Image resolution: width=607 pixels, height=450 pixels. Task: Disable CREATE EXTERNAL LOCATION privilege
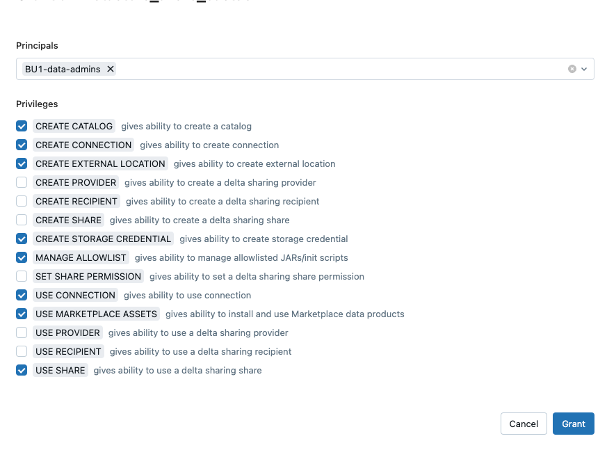[22, 163]
